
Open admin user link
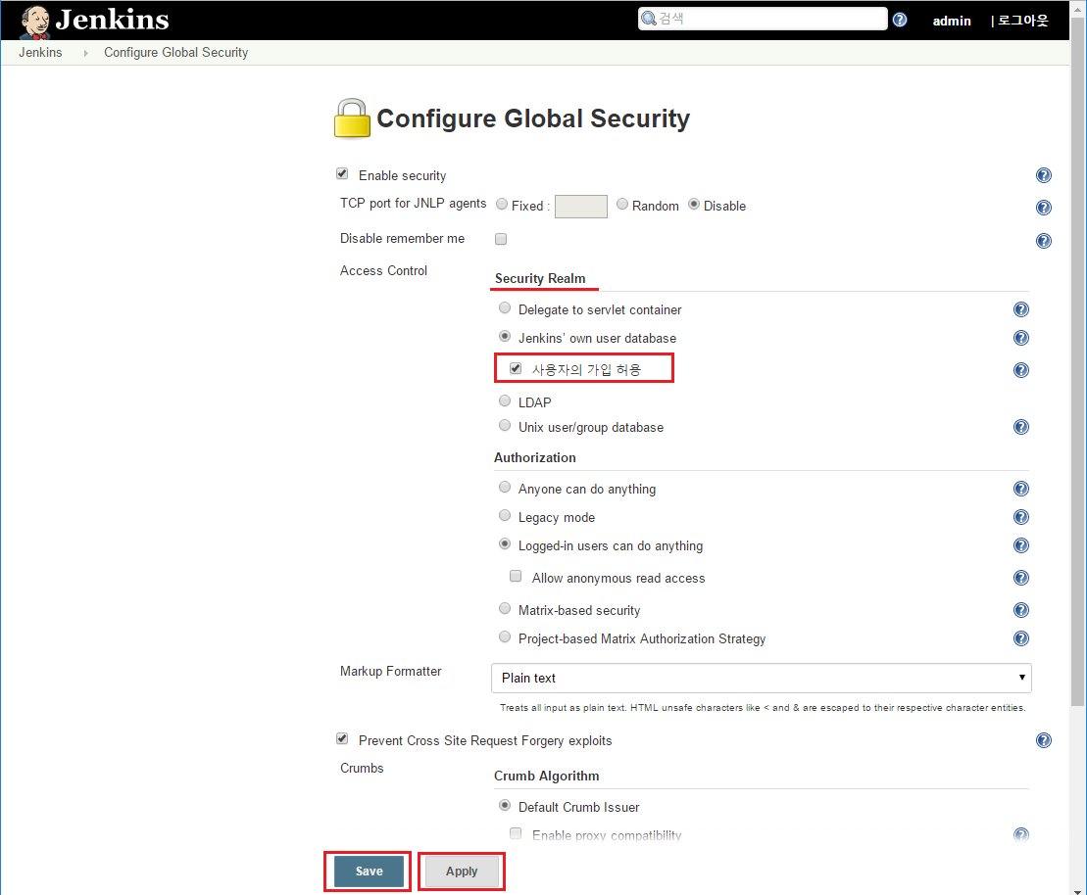(952, 21)
